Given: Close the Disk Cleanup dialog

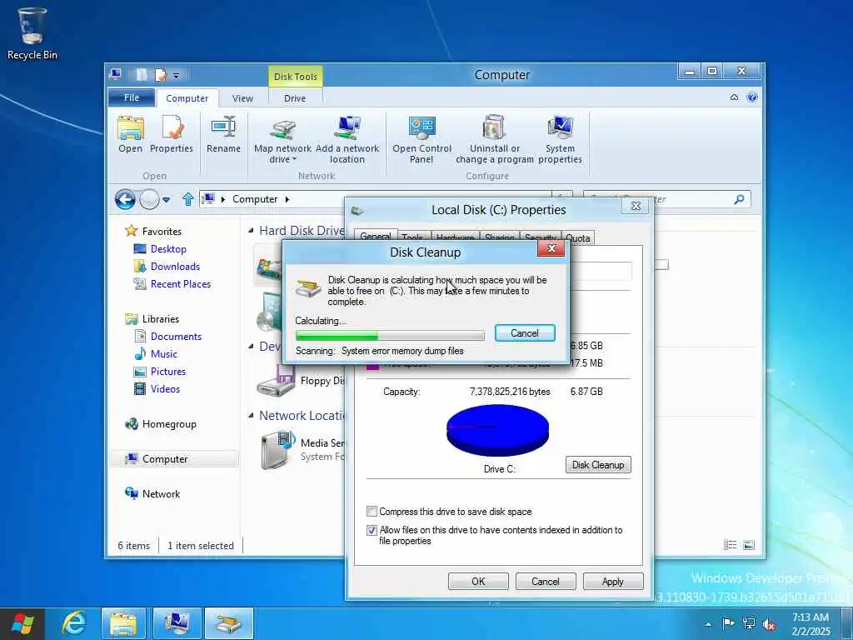Looking at the screenshot, I should tap(551, 248).
